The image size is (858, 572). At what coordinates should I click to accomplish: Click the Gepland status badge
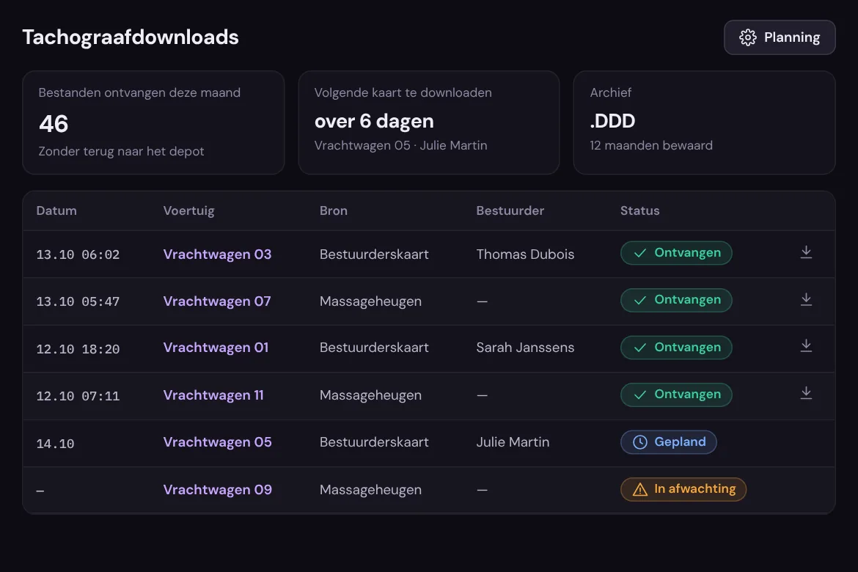[x=669, y=442]
